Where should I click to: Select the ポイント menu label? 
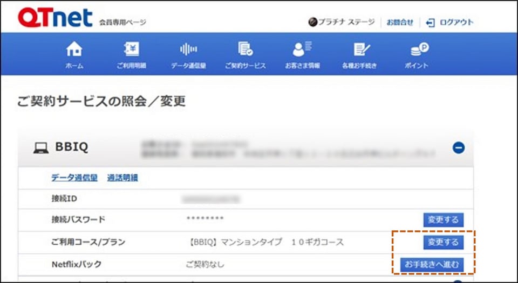(416, 66)
